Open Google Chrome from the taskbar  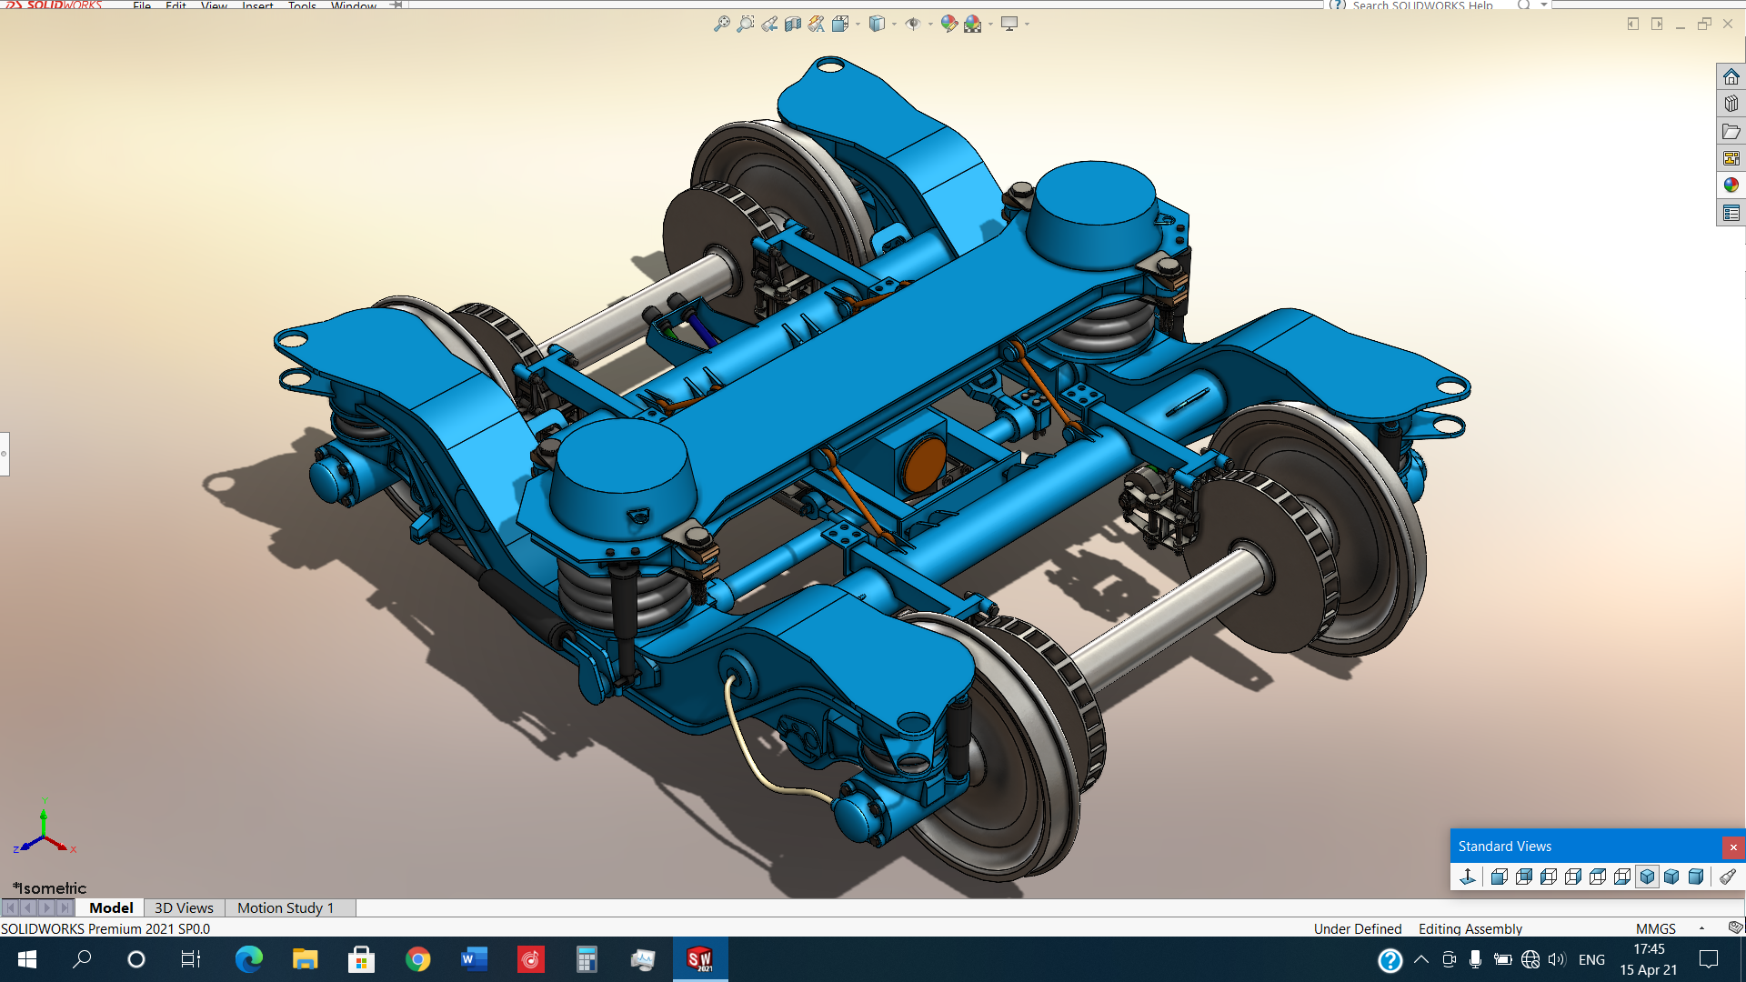click(x=418, y=959)
